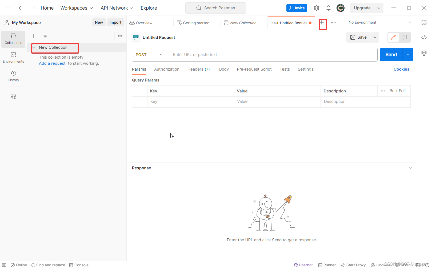This screenshot has width=432, height=269.
Task: Collapse the New Collection tree chevron
Action: [34, 47]
